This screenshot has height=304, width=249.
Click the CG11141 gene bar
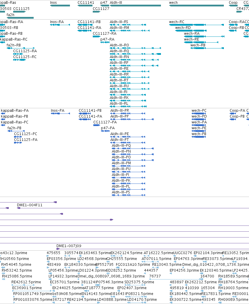(85, 6)
